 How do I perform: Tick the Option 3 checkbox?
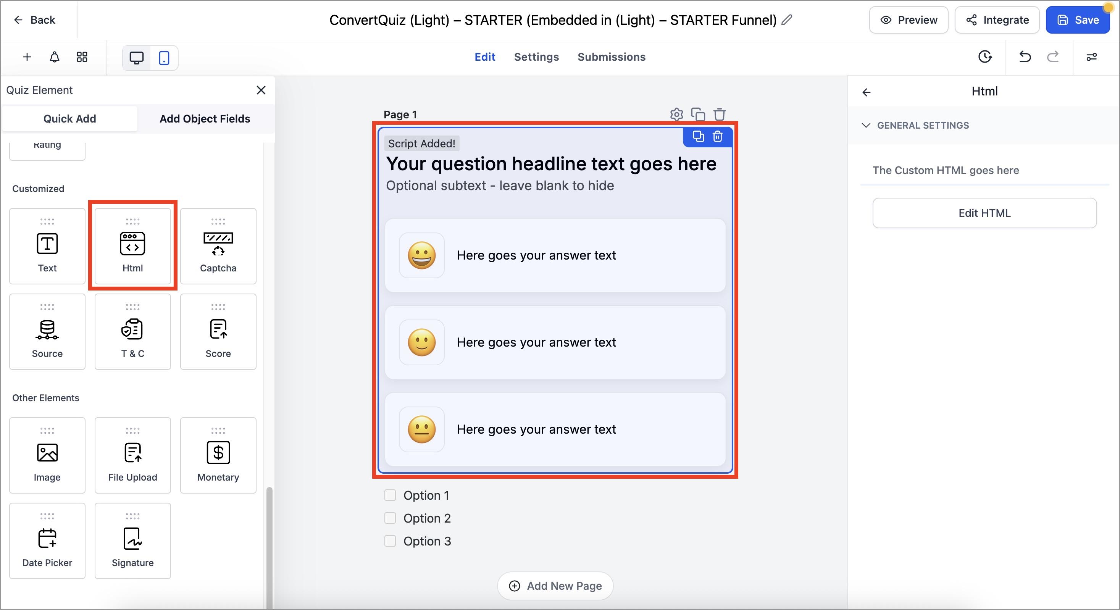390,541
